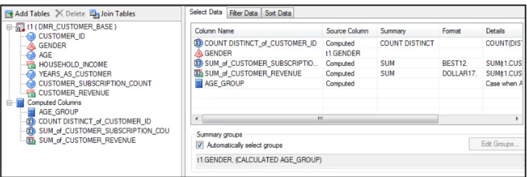Click SUM_of_CUSTOMER_REVENUE name in grid
This screenshot has width=527, height=177.
click(253, 73)
